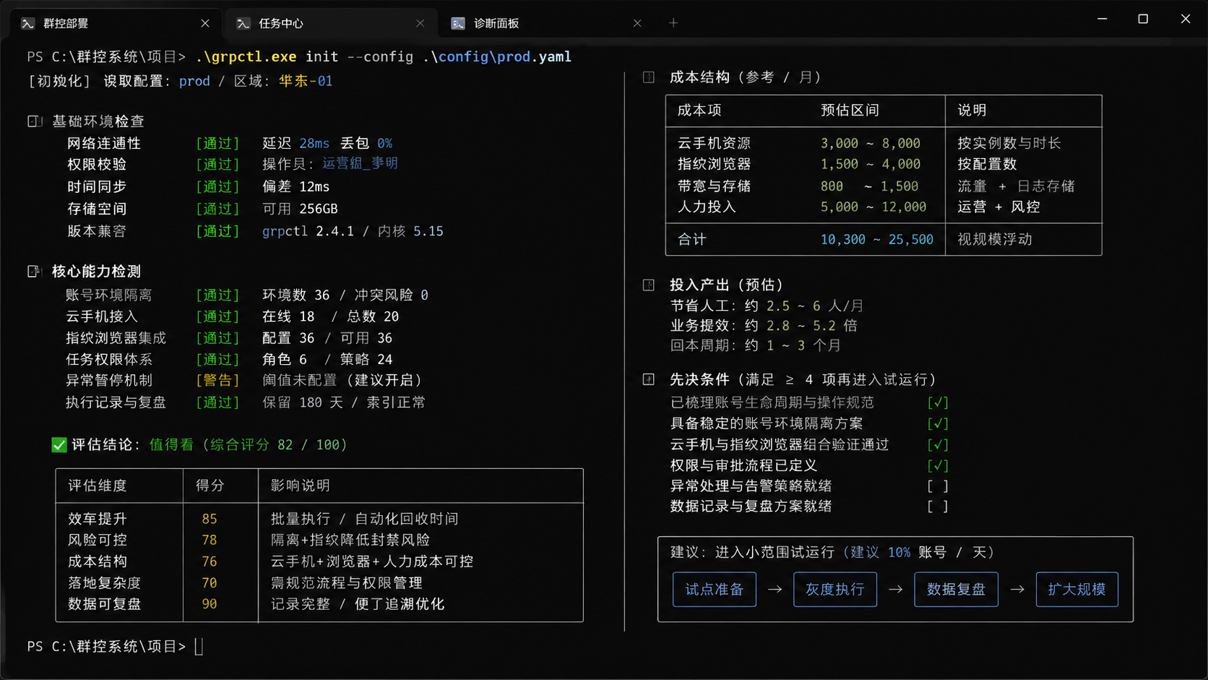Click score 90 for 数据可复盘
This screenshot has width=1208, height=680.
(210, 603)
